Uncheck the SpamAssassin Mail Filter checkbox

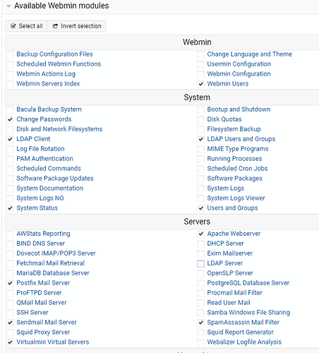[x=200, y=323]
